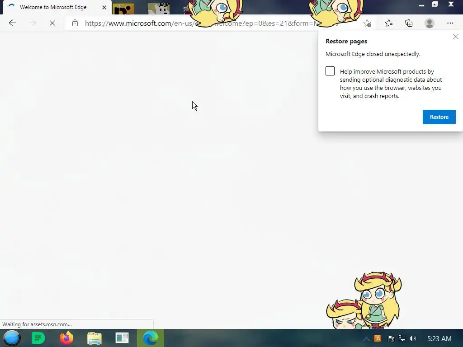
Task: Open the Favorites list
Action: 389,23
